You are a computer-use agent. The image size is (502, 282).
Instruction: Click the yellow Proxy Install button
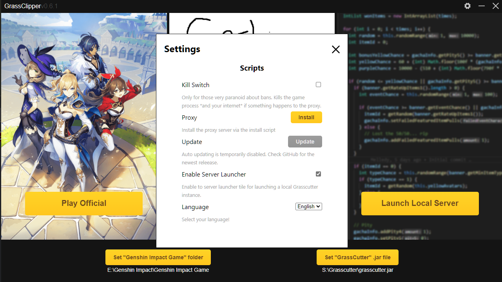[306, 117]
